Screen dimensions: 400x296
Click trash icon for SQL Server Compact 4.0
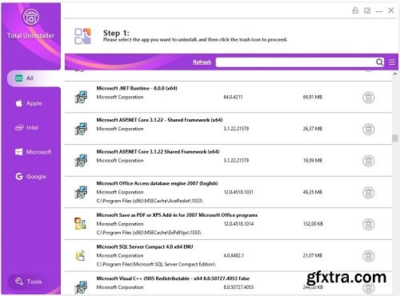tap(368, 256)
